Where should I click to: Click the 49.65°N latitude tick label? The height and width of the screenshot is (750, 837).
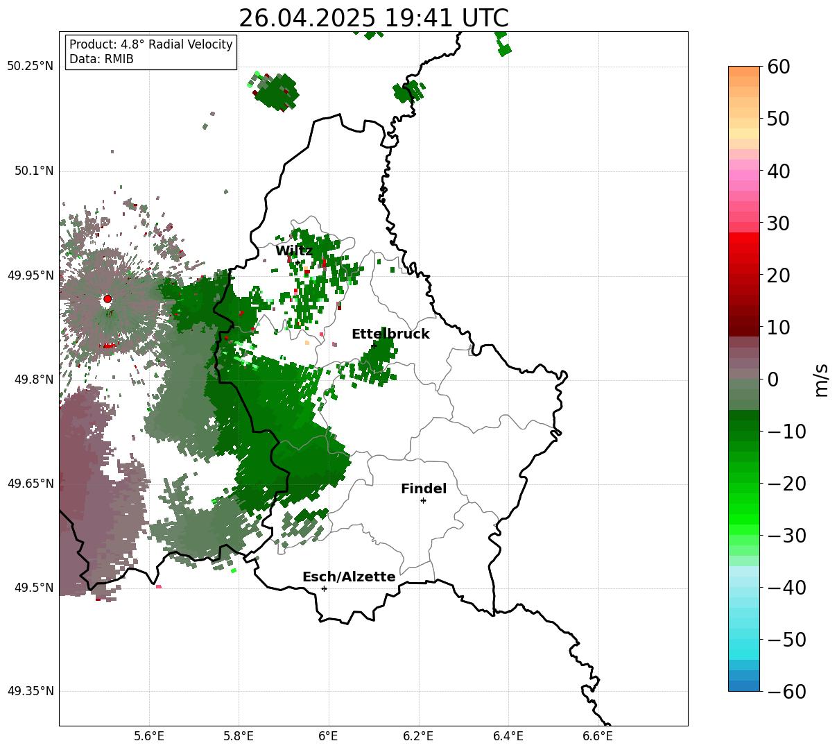point(31,484)
